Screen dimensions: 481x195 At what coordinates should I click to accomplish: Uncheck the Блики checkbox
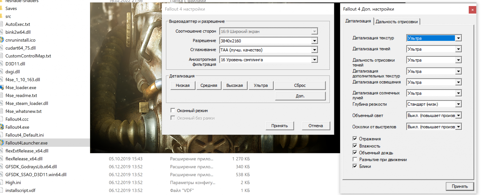click(x=355, y=166)
